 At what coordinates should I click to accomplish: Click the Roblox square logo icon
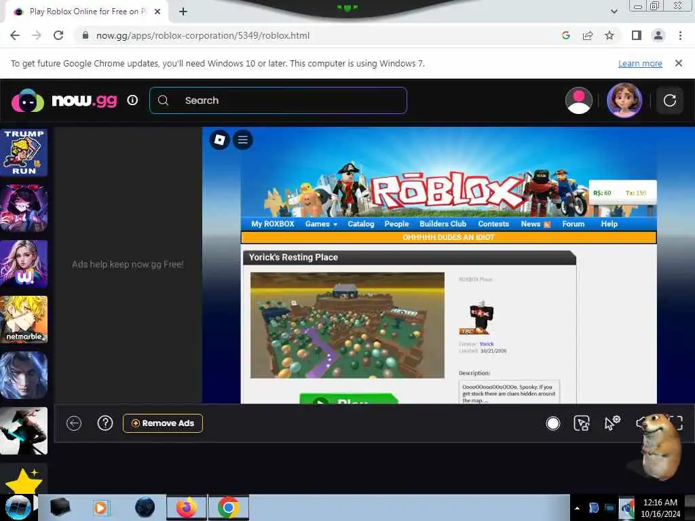[x=219, y=140]
